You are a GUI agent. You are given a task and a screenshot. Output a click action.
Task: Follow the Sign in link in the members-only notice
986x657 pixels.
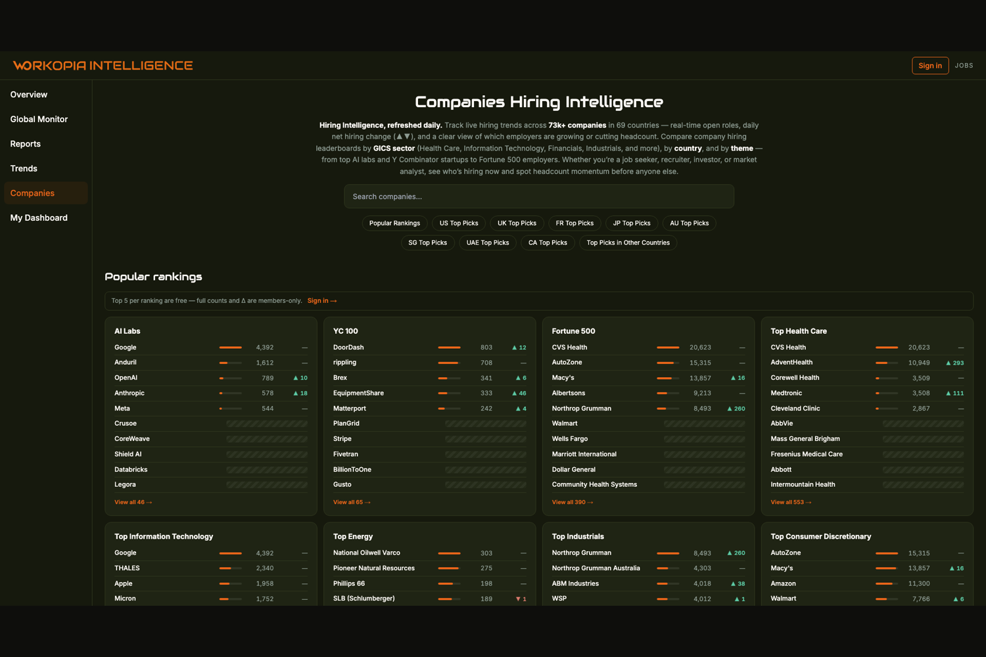coord(322,301)
